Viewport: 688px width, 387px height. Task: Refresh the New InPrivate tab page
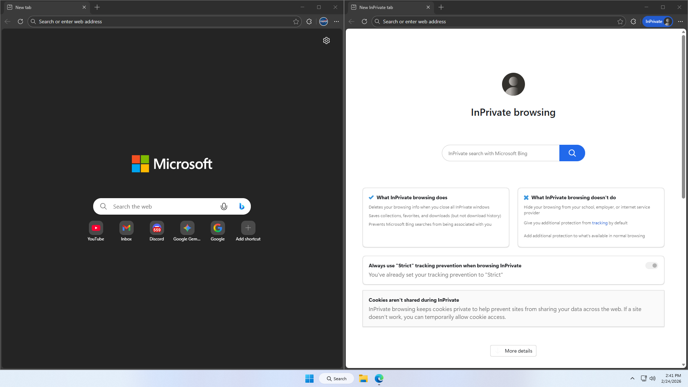pos(364,21)
